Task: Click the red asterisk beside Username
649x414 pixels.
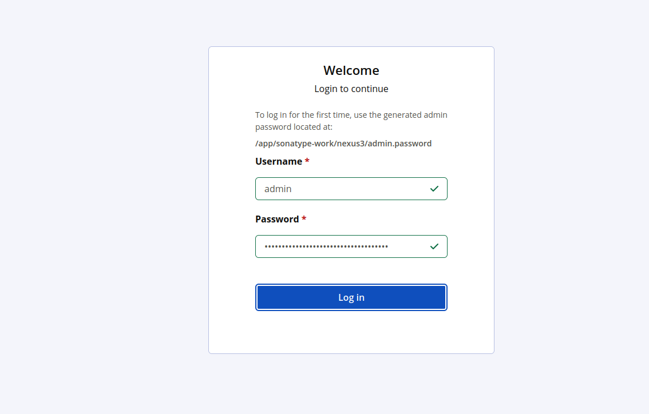Action: point(307,162)
